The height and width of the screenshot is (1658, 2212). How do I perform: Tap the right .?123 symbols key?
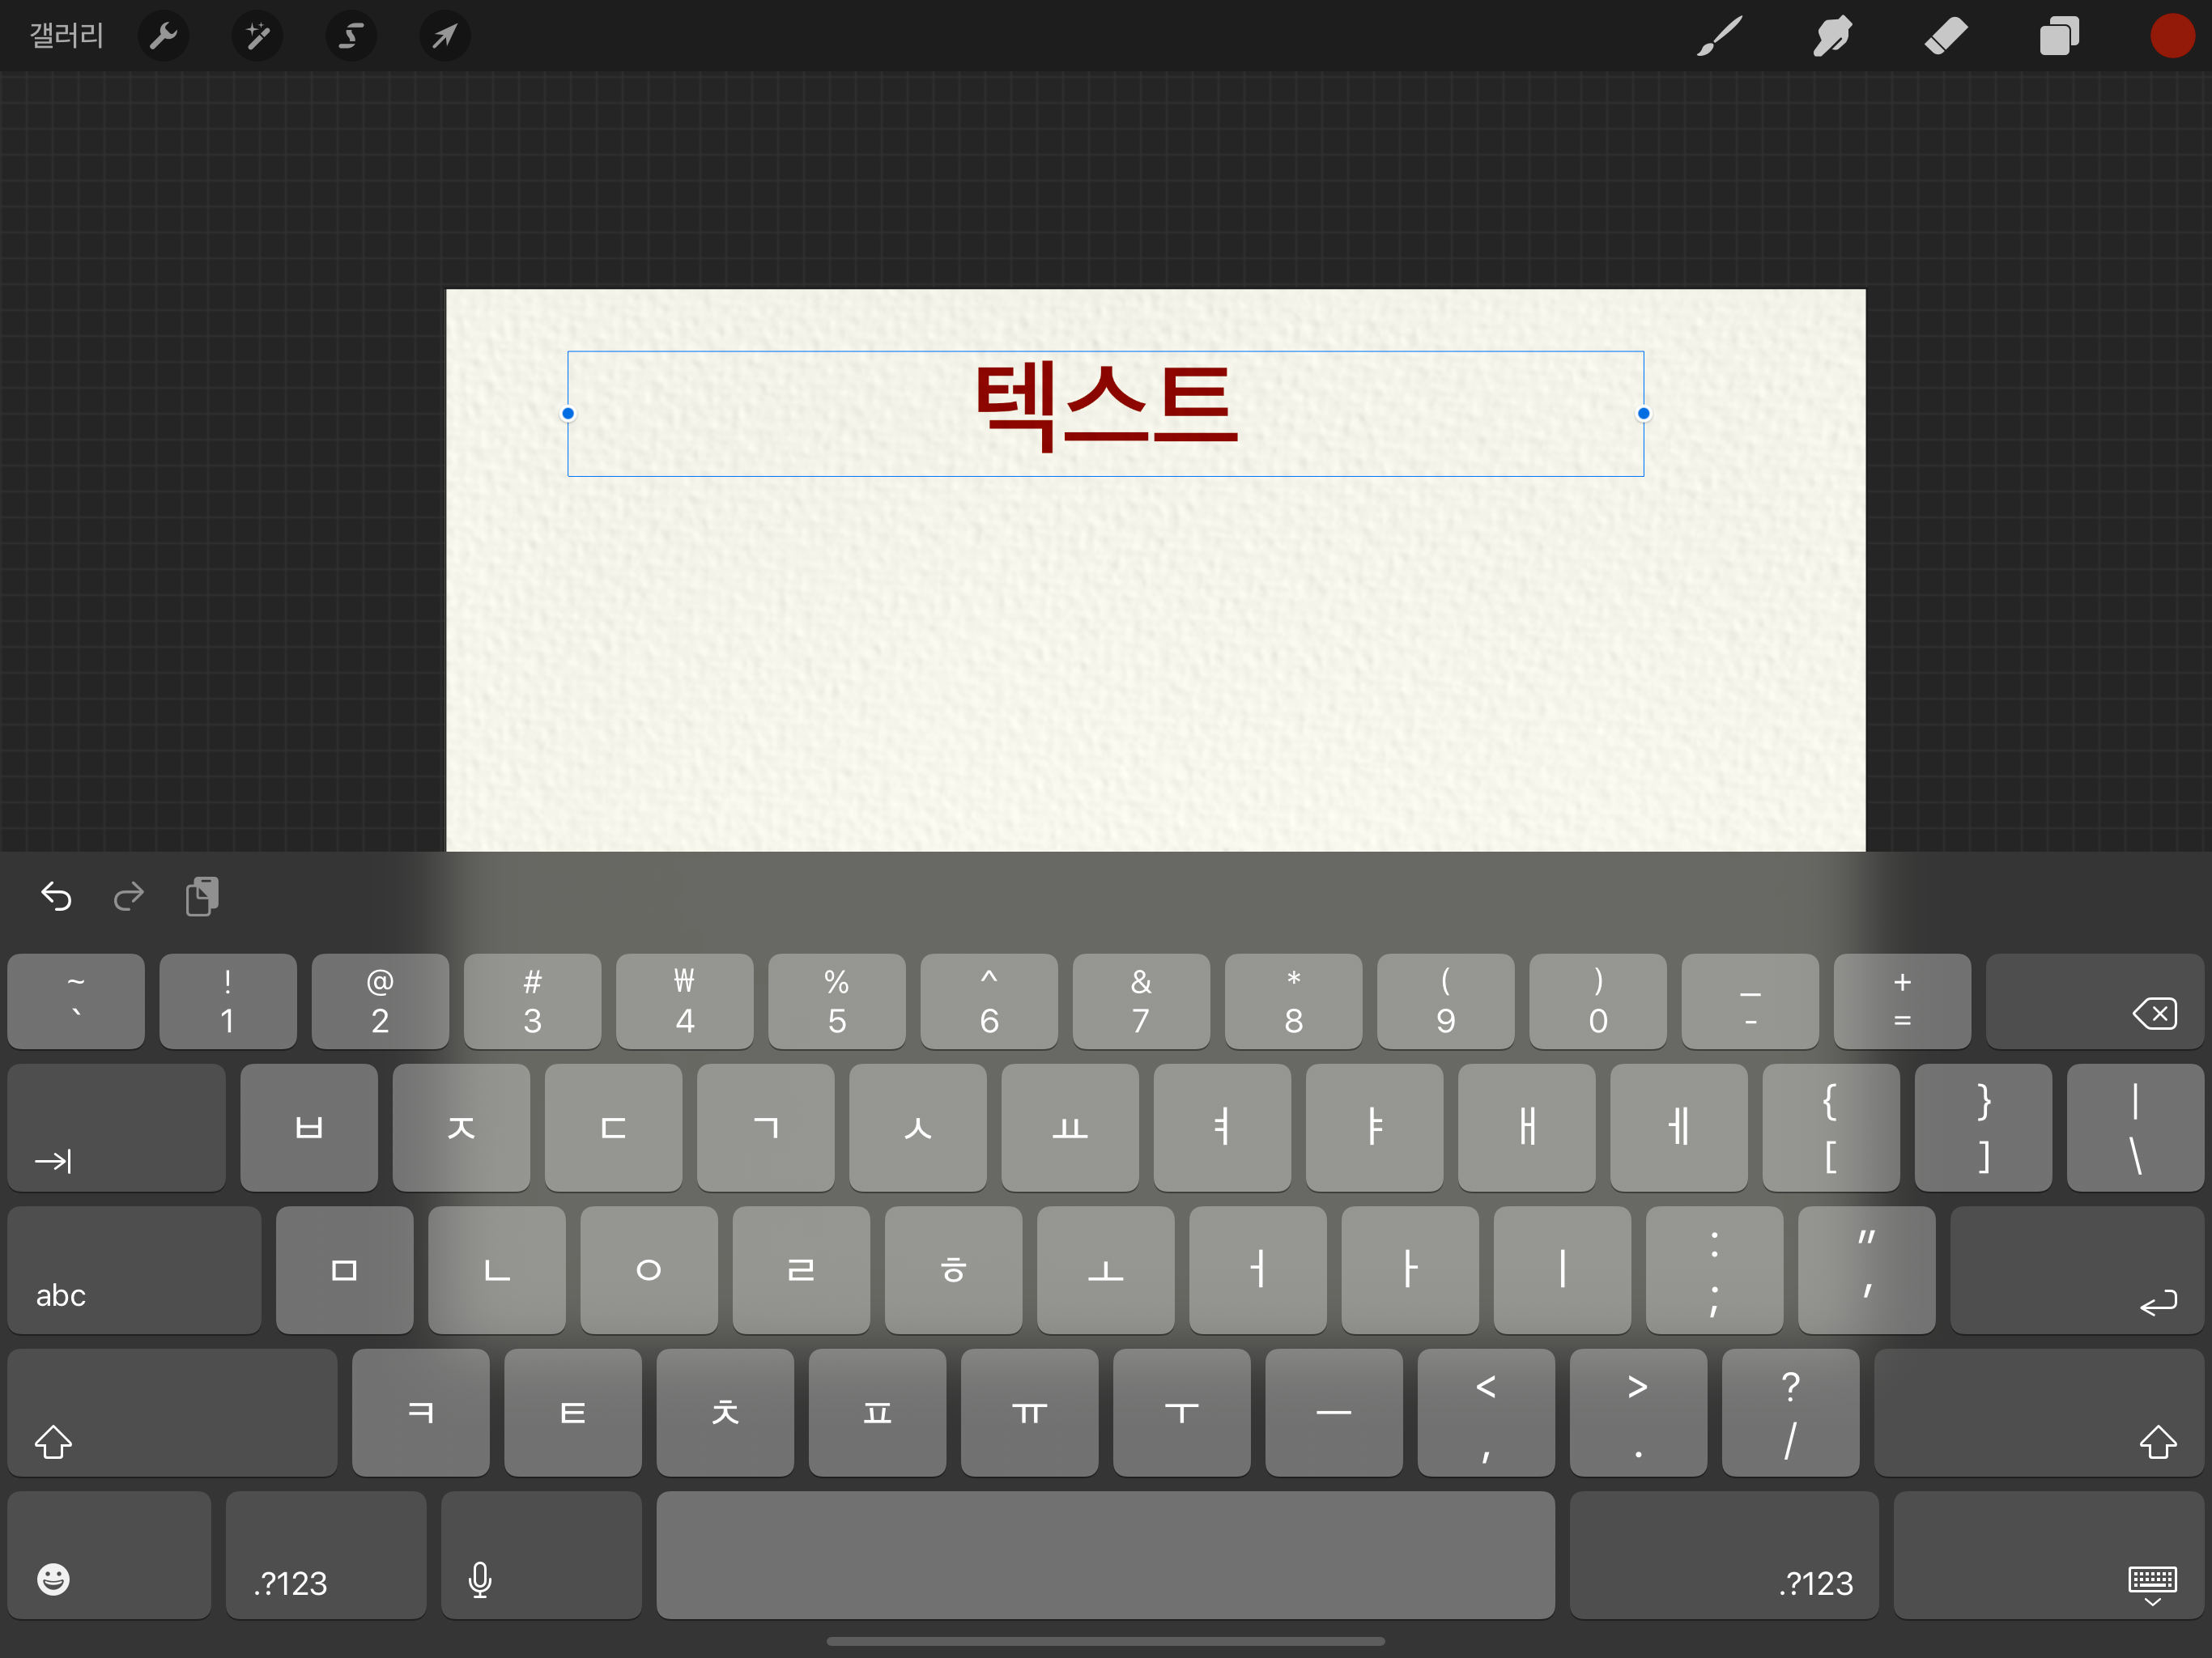[x=1724, y=1555]
